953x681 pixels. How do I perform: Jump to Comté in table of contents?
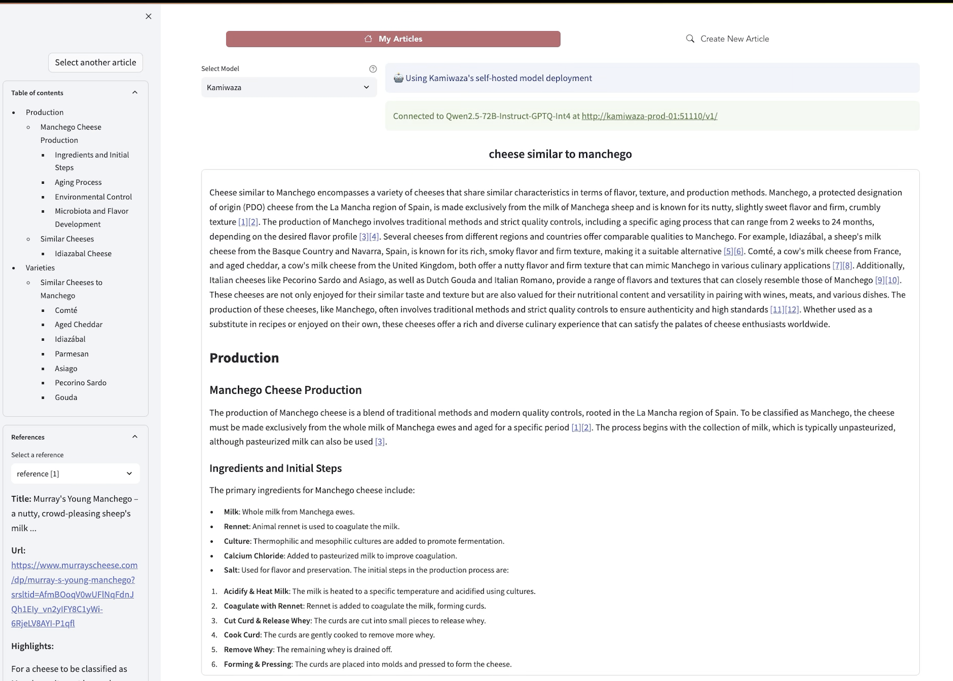pyautogui.click(x=66, y=311)
